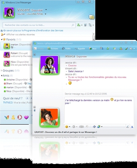This screenshot has width=137, height=168.
Task: Open the emoticon dropdown arrow
Action: [x=69, y=127]
